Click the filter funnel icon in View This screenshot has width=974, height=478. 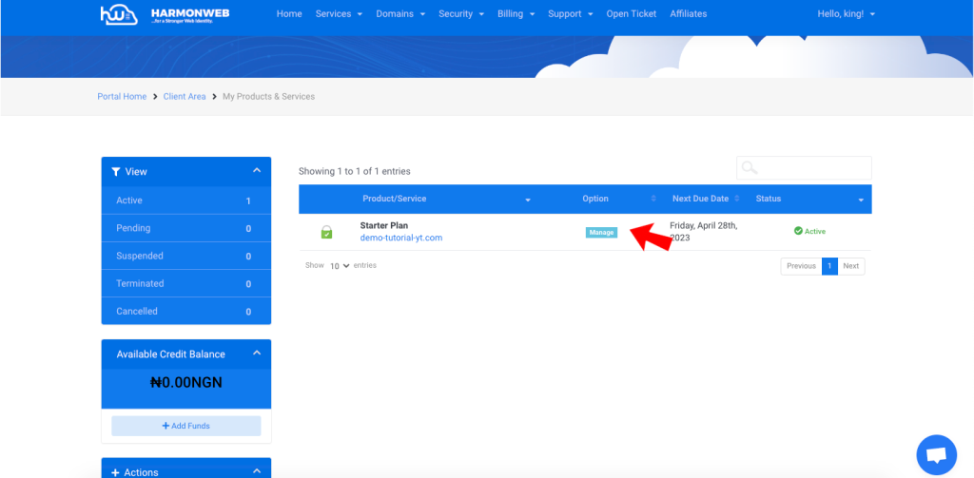pos(116,172)
